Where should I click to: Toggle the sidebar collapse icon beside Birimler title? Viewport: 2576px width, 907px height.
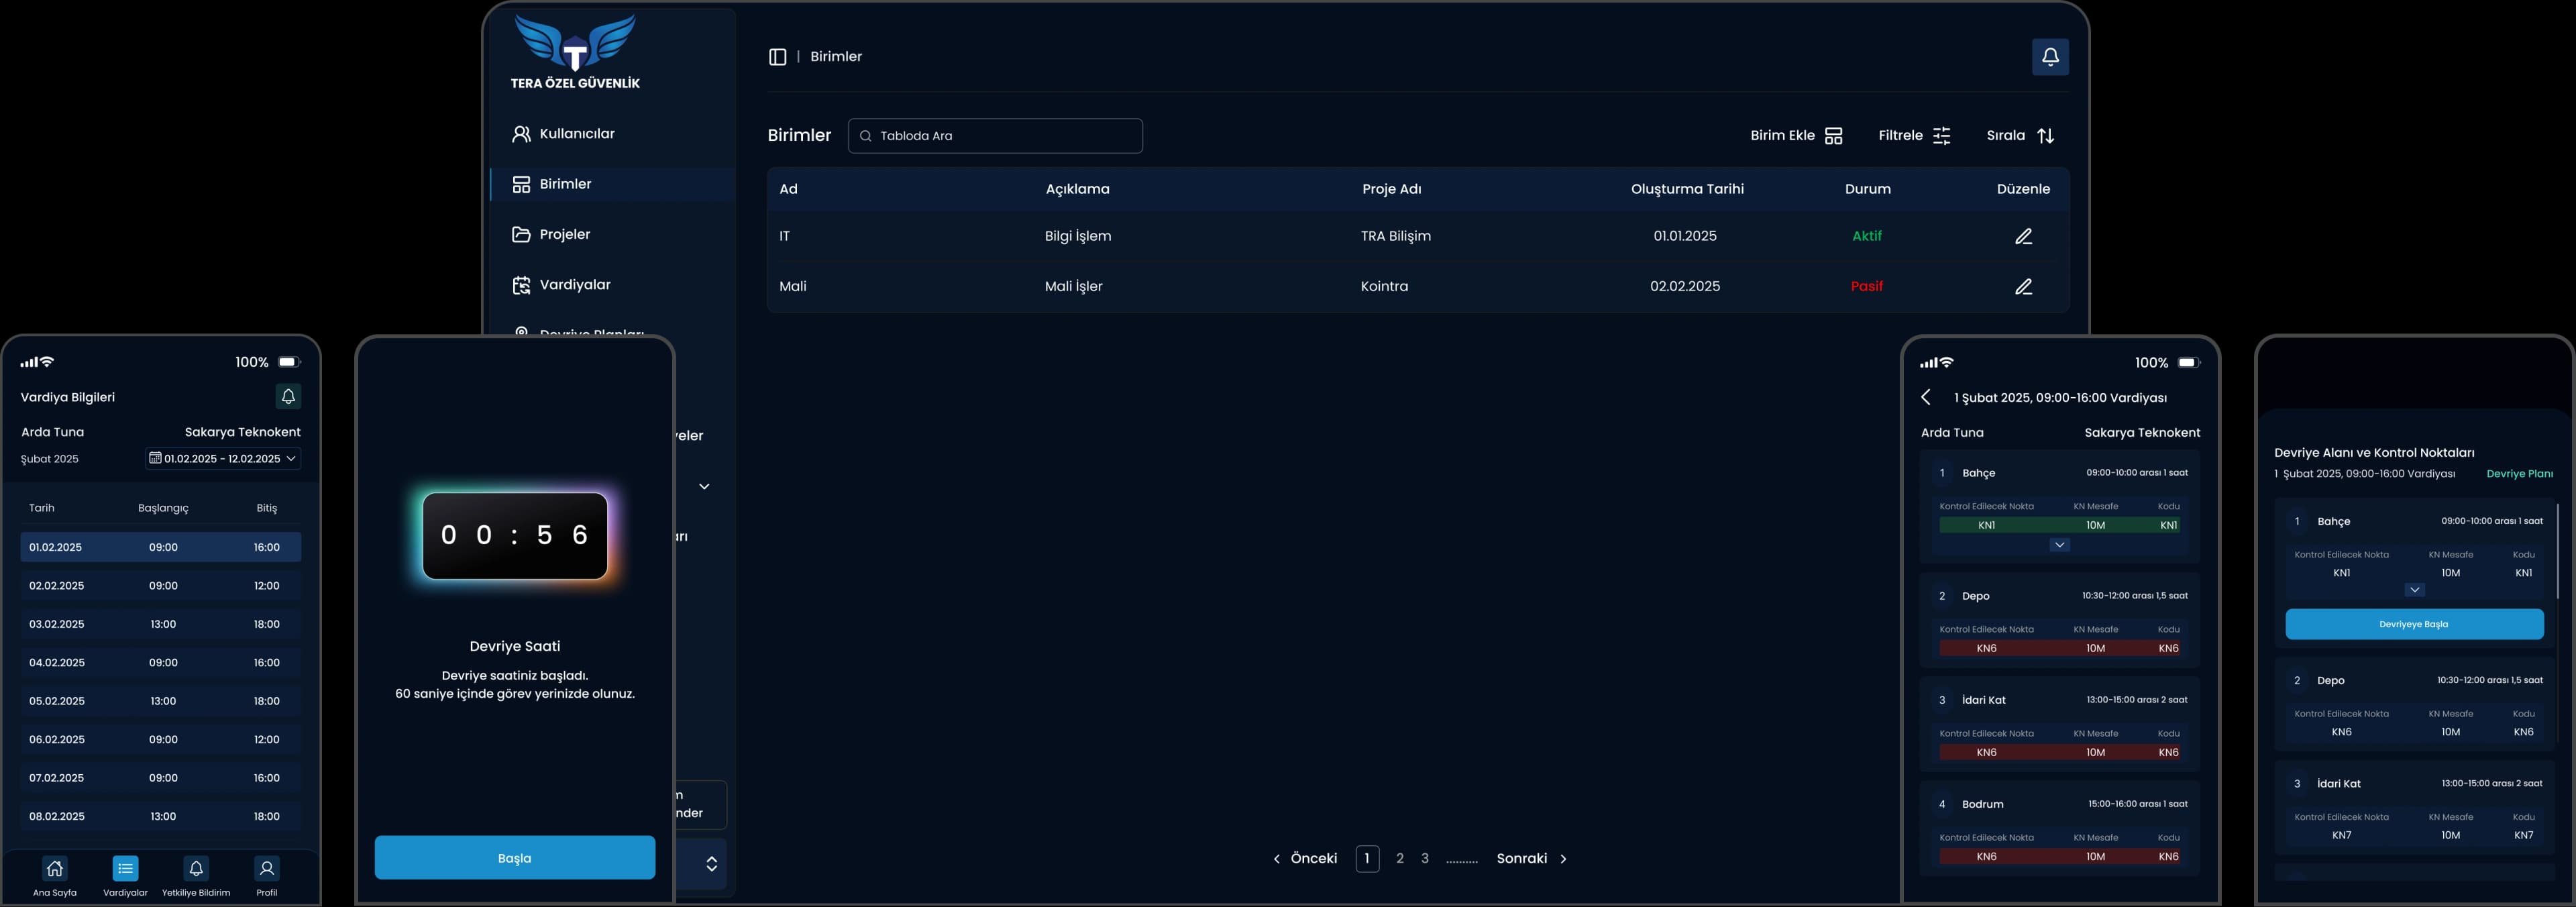pyautogui.click(x=778, y=56)
